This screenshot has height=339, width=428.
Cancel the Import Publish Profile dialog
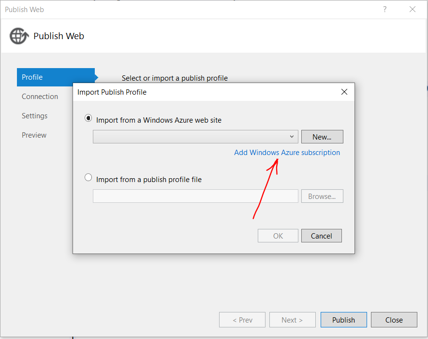[322, 236]
